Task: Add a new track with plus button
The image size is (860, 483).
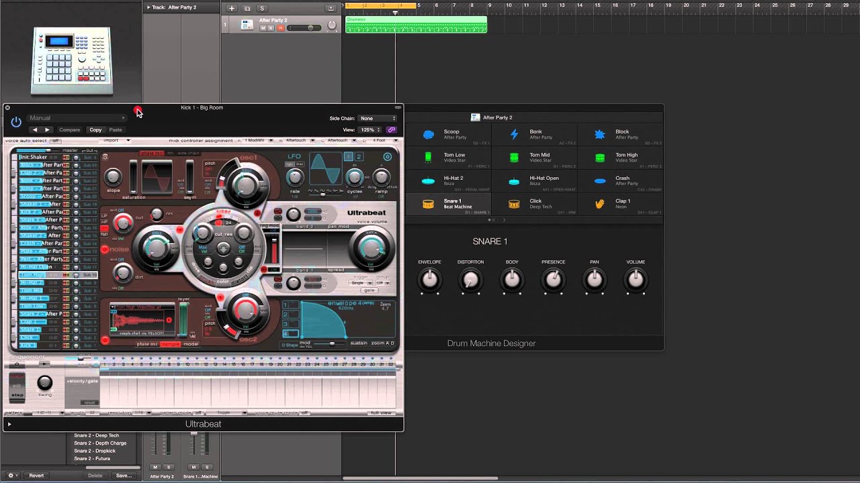Action: tap(232, 8)
